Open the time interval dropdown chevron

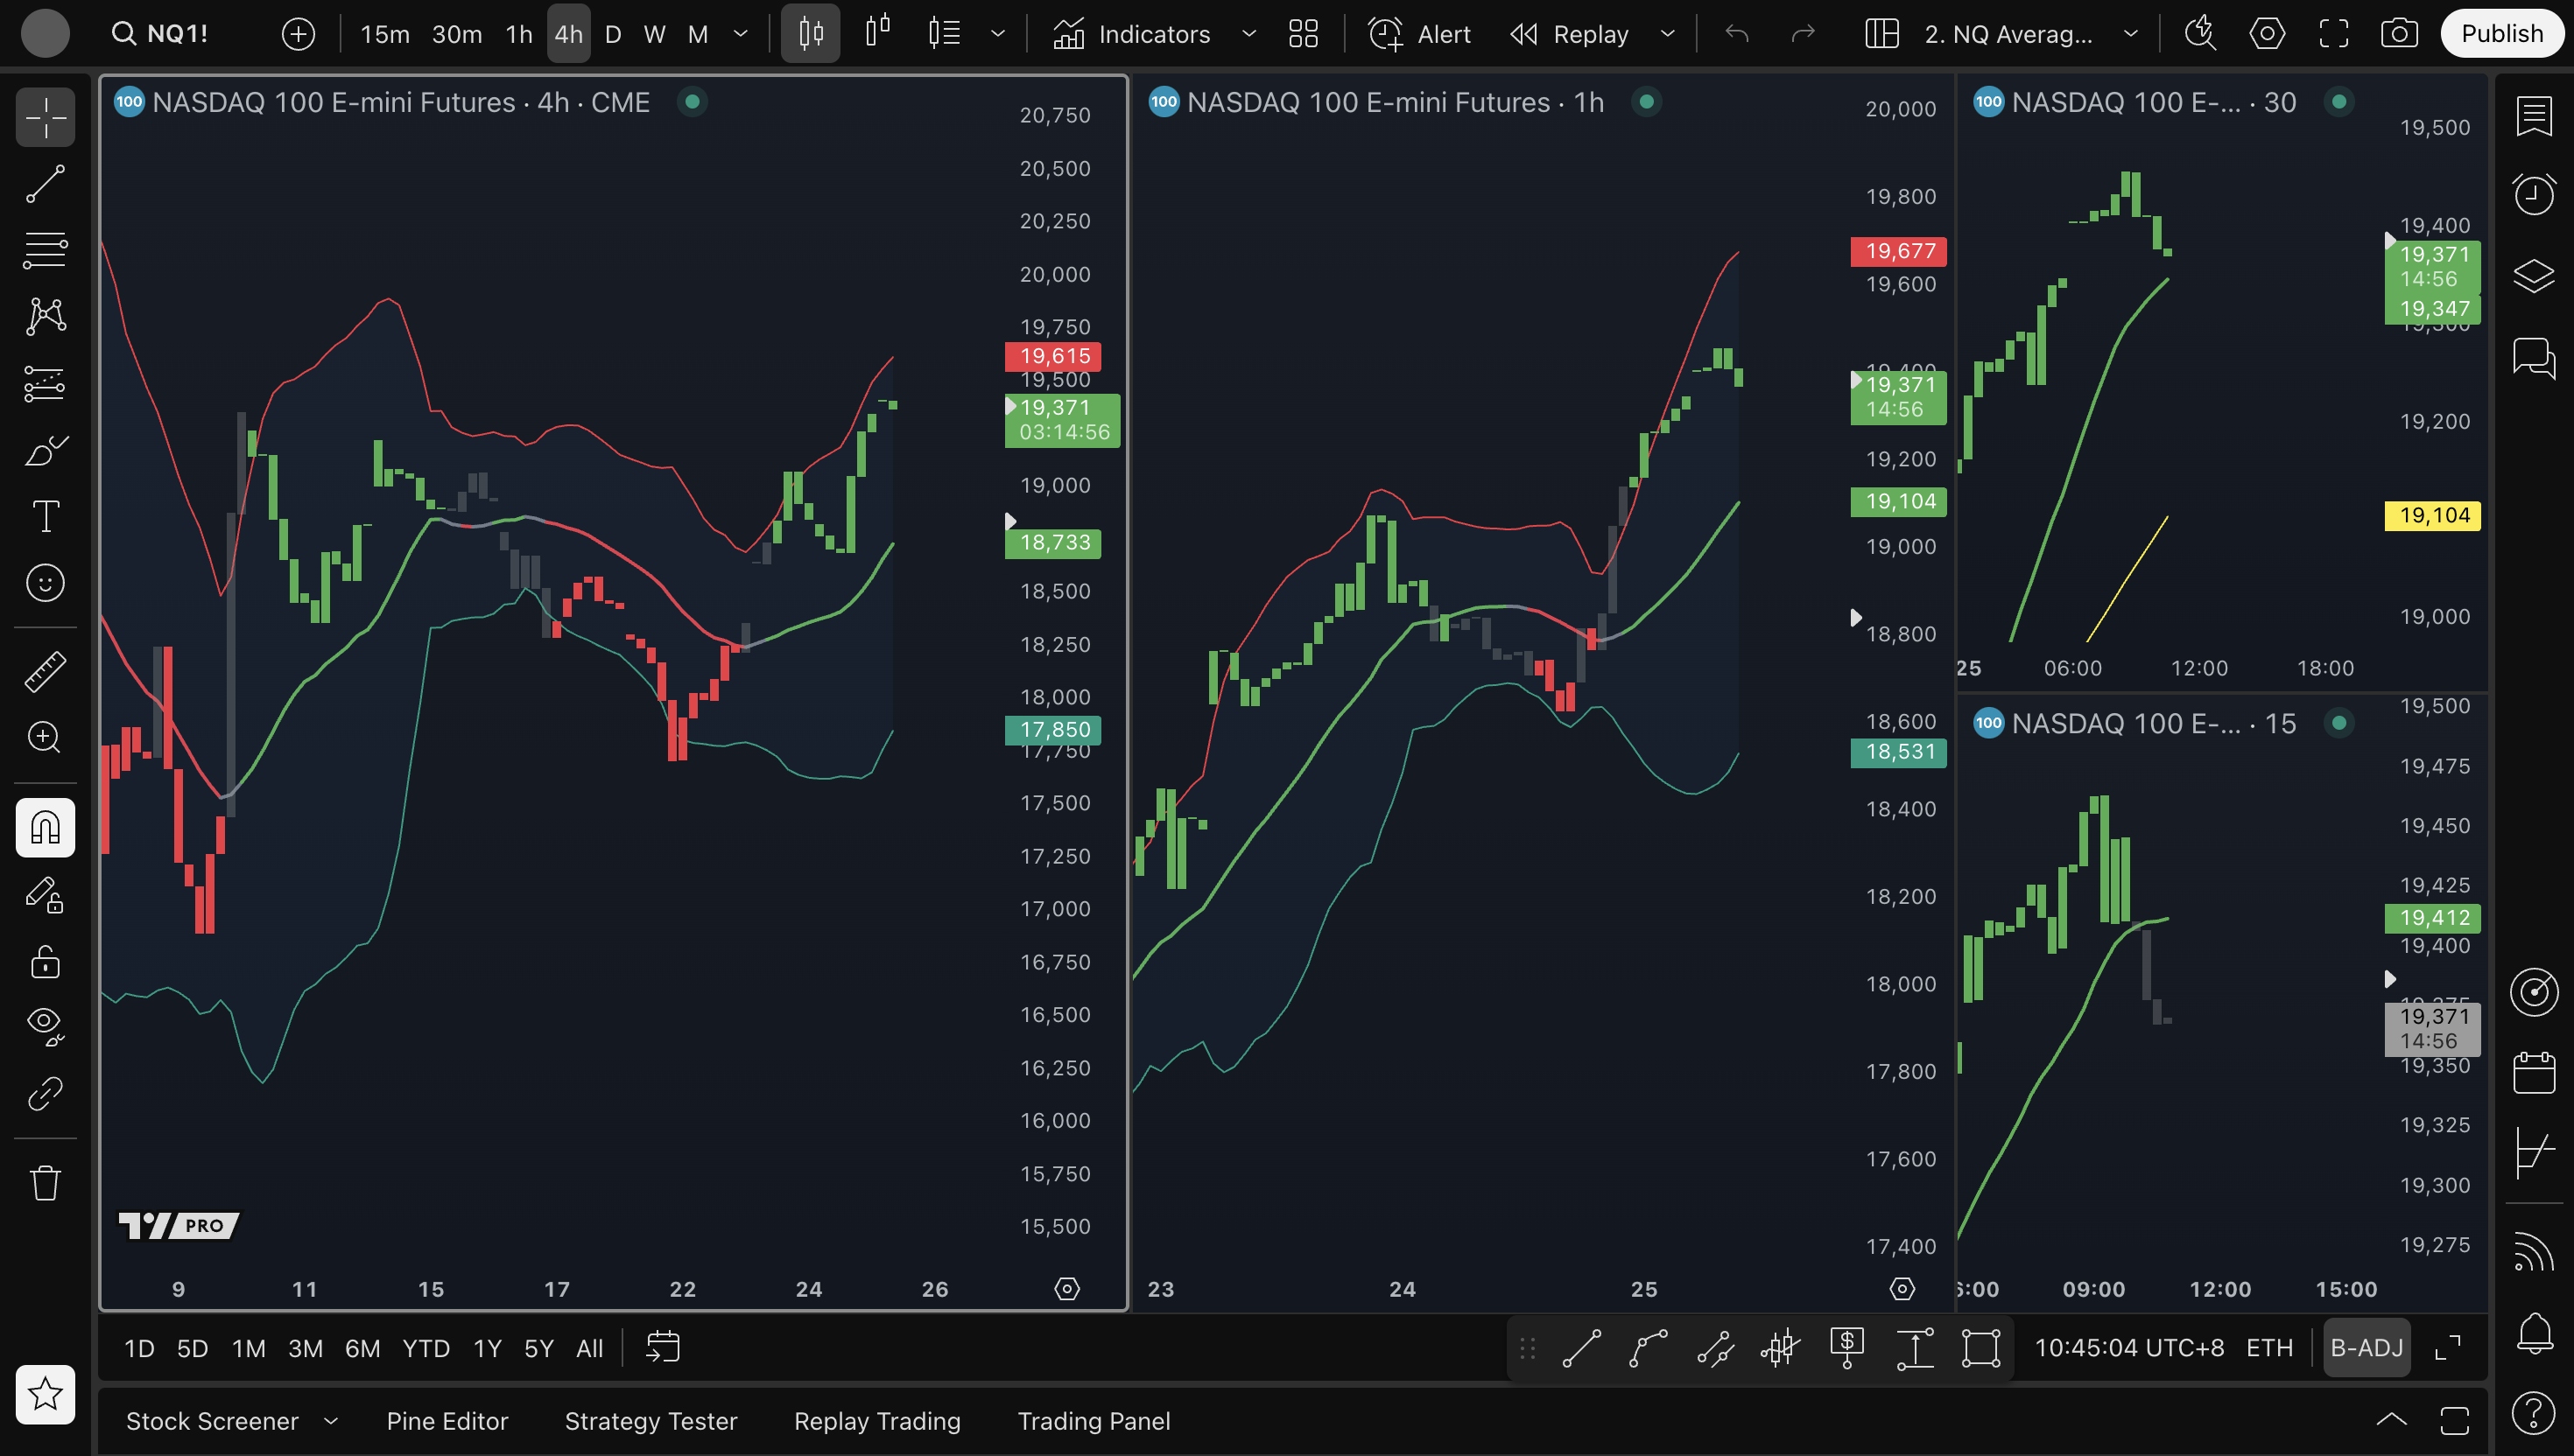click(741, 34)
